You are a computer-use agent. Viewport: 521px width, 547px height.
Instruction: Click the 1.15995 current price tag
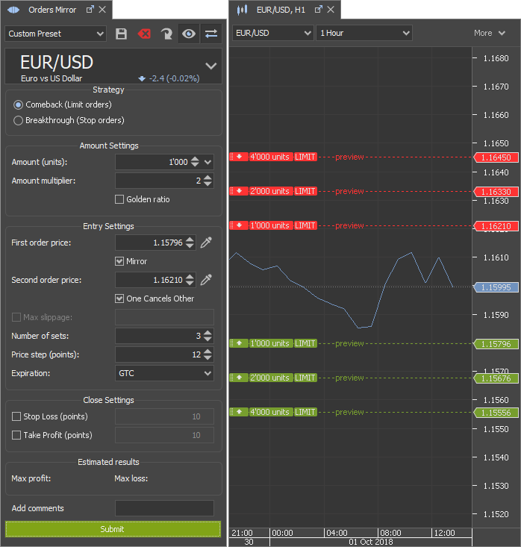point(496,287)
